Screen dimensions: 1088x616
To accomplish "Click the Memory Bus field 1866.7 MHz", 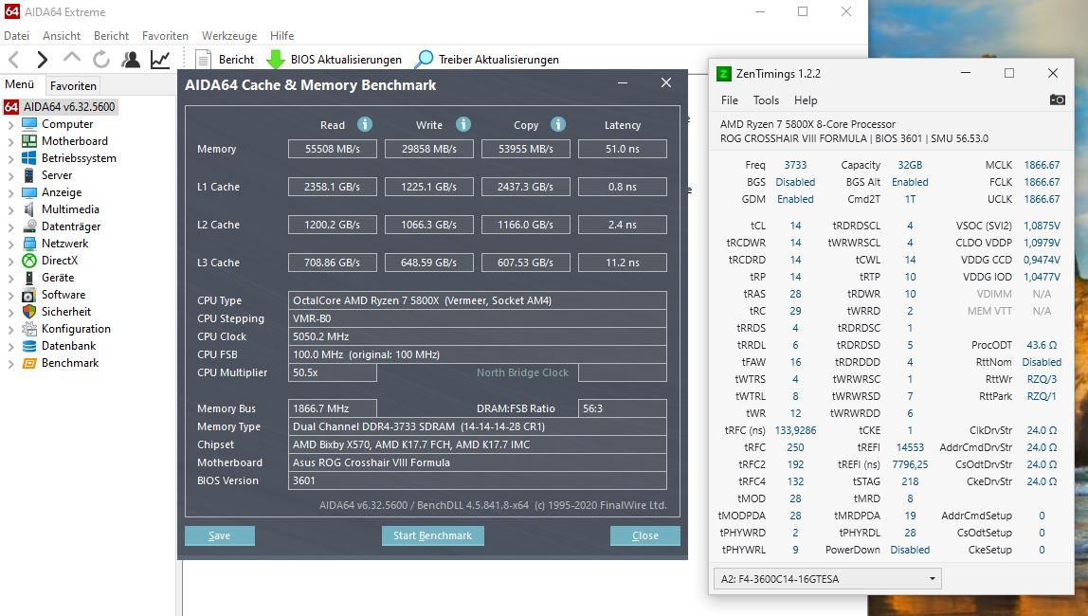I will (x=333, y=408).
